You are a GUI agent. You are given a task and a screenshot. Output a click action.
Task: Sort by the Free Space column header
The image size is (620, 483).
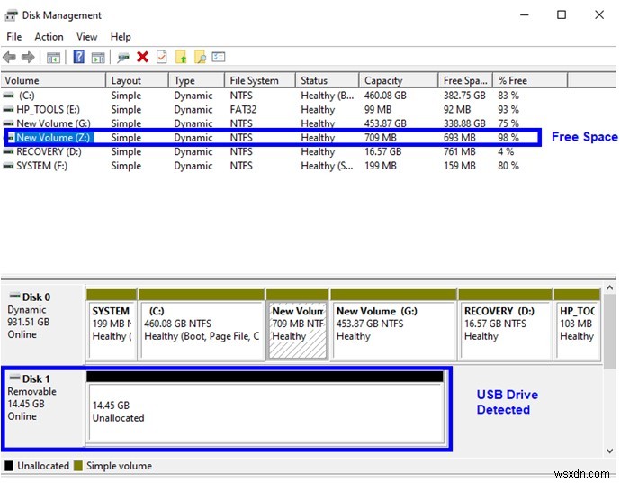[x=465, y=80]
